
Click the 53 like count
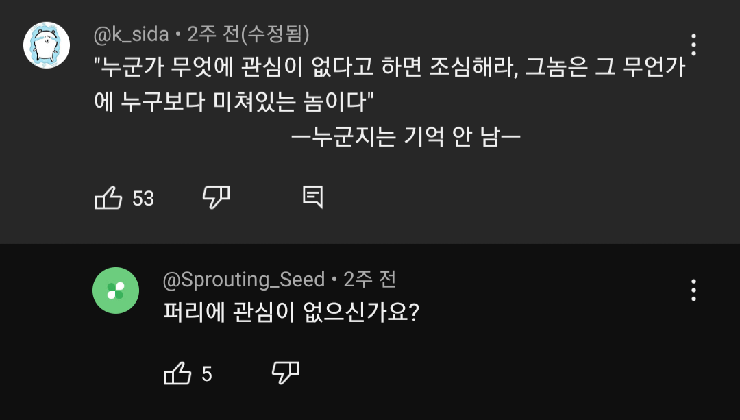click(143, 199)
